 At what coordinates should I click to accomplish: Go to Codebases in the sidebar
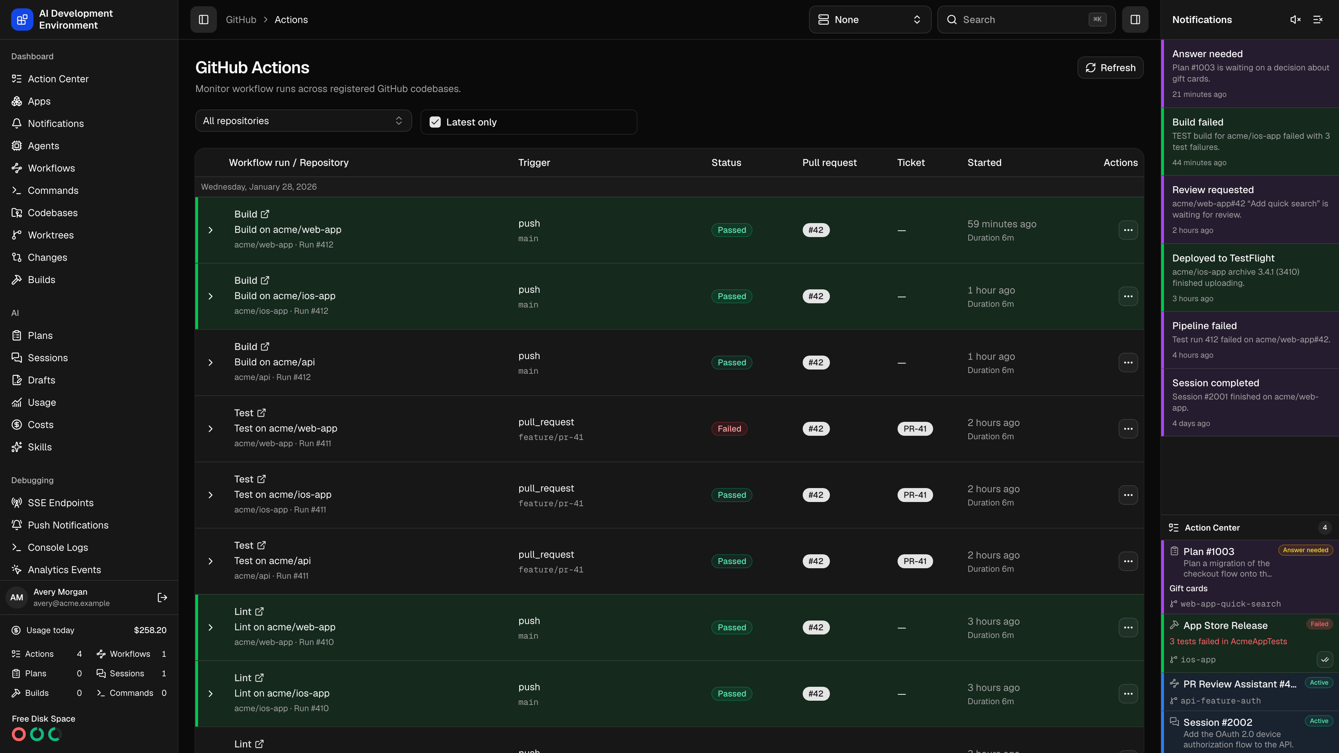tap(89, 213)
